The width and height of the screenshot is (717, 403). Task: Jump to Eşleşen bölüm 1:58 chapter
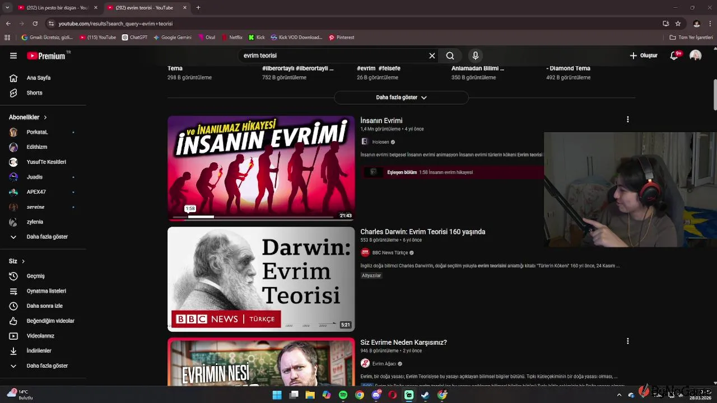(x=453, y=172)
